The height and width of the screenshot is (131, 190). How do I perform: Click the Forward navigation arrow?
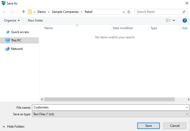11,12
